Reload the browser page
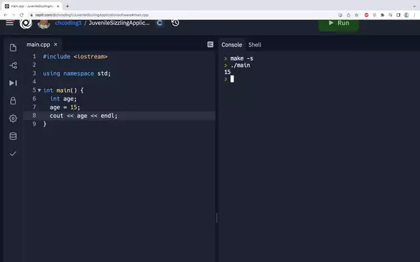The image size is (420, 262). coord(22,15)
